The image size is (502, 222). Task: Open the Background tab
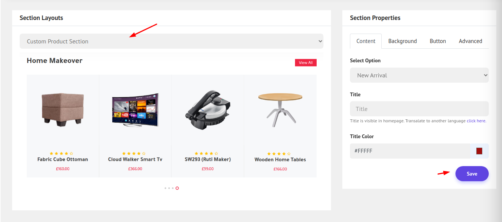[402, 41]
